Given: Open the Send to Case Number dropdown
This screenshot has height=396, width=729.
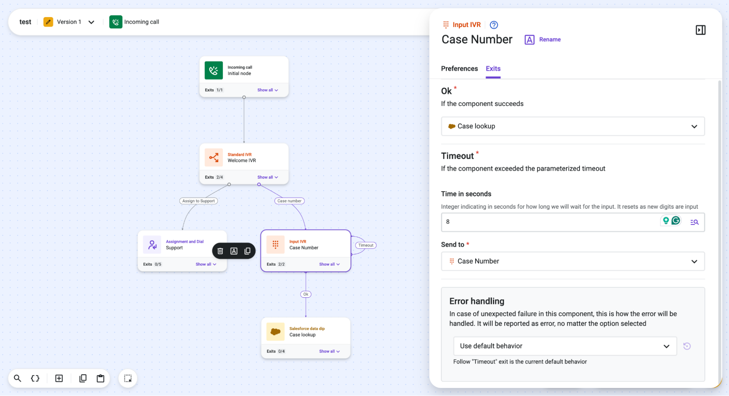Looking at the screenshot, I should pos(573,261).
